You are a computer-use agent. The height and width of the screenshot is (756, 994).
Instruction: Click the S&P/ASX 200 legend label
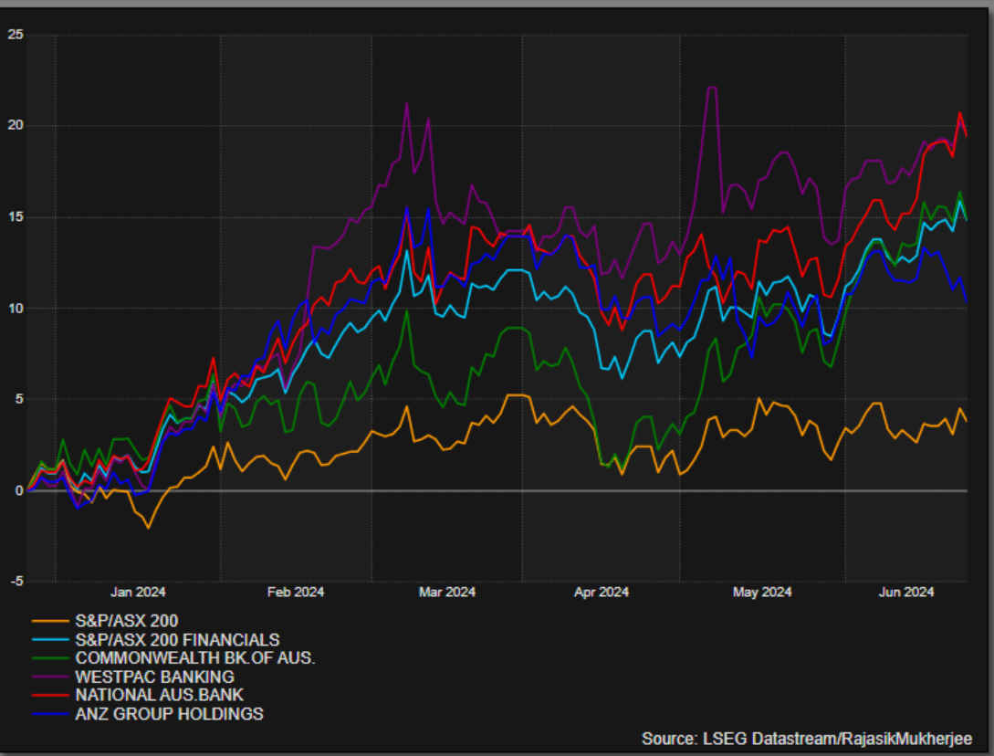pos(126,621)
